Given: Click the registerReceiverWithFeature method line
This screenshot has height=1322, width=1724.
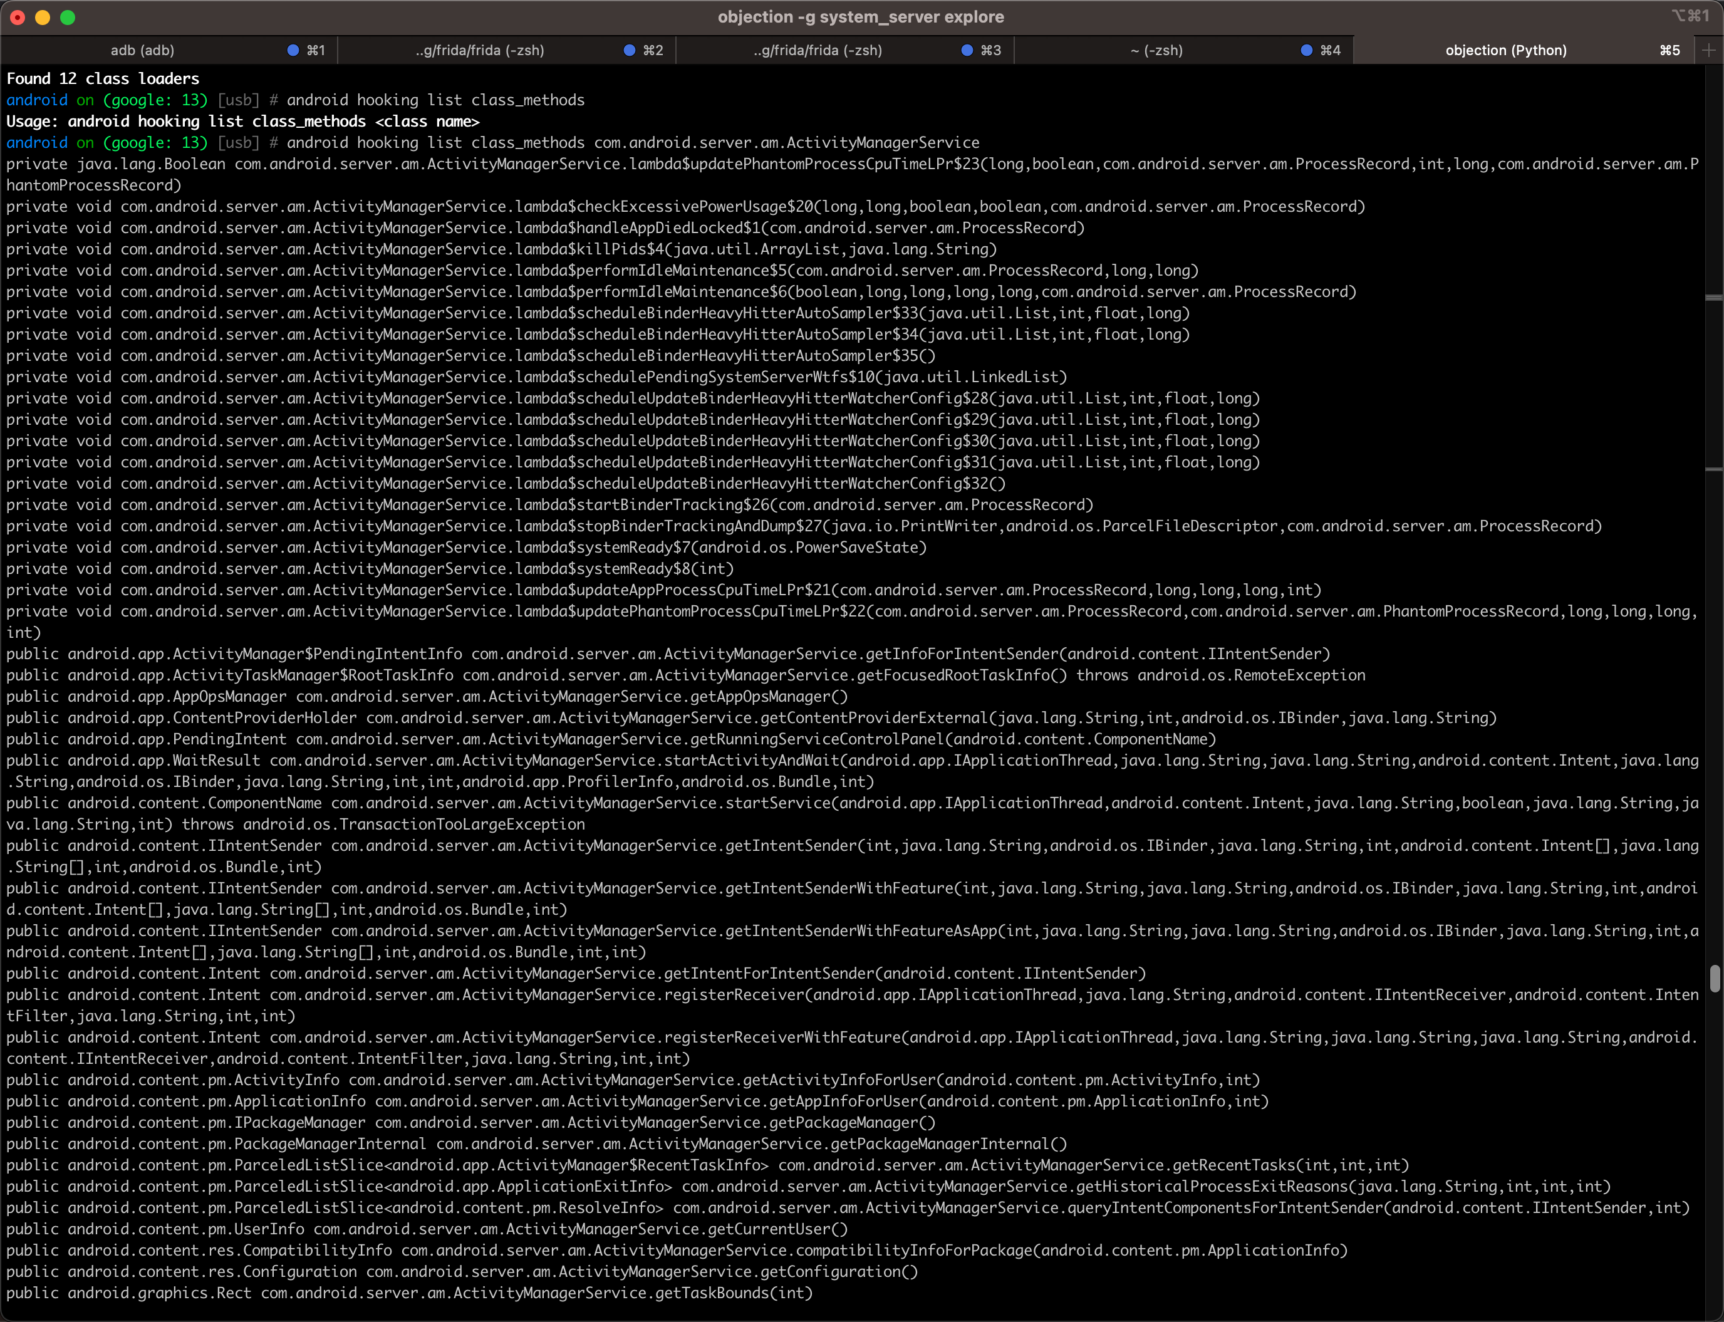Looking at the screenshot, I should coord(853,1048).
